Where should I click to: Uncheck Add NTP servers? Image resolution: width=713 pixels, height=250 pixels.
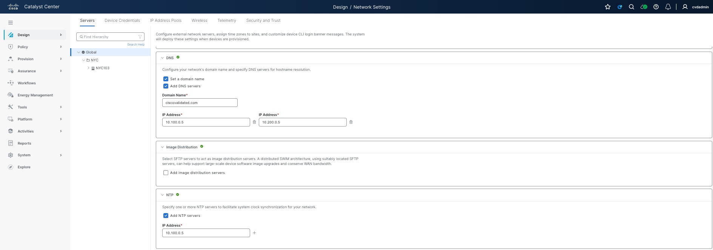click(x=166, y=216)
